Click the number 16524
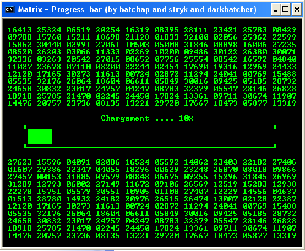 click(x=137, y=162)
